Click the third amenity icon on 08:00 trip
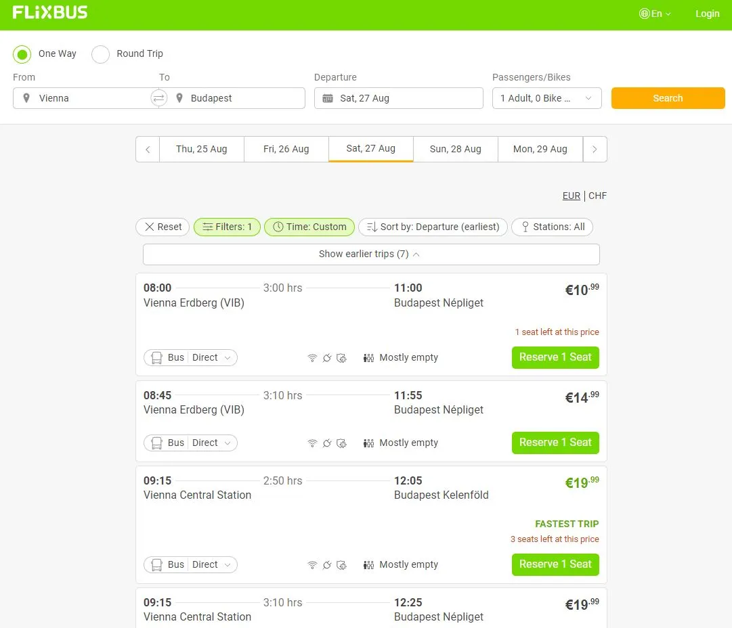Image resolution: width=732 pixels, height=628 pixels. 342,358
